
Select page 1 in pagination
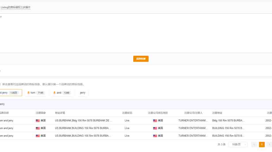pos(262,145)
